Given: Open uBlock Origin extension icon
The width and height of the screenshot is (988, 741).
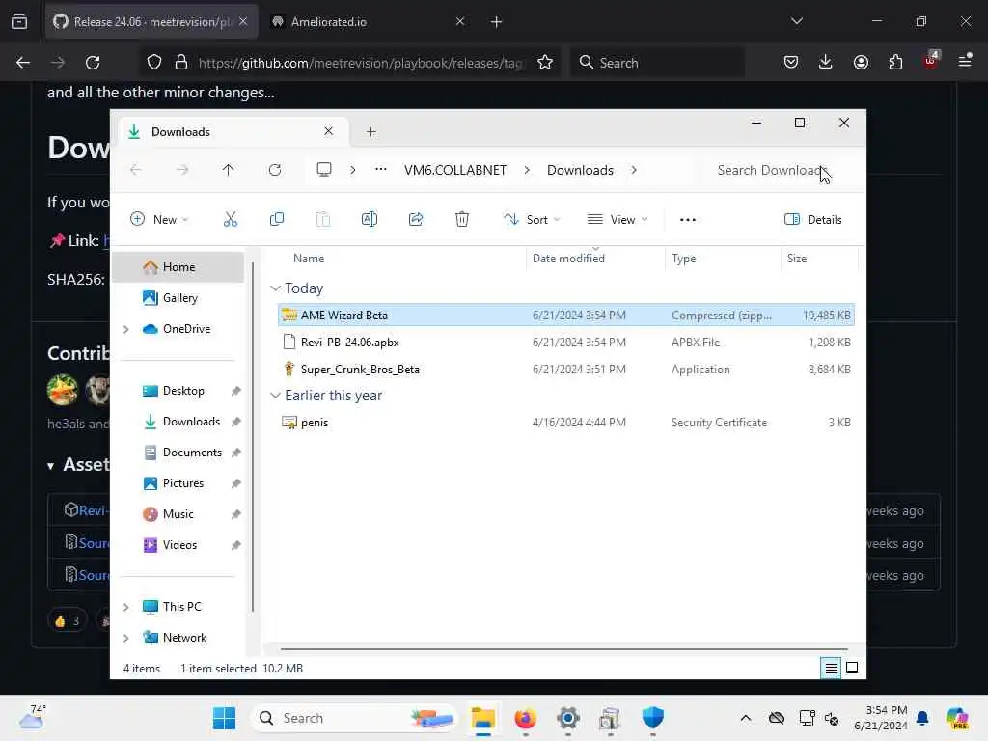Looking at the screenshot, I should (x=931, y=61).
